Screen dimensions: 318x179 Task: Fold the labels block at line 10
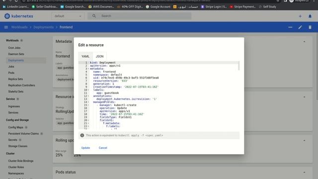pos(88,90)
